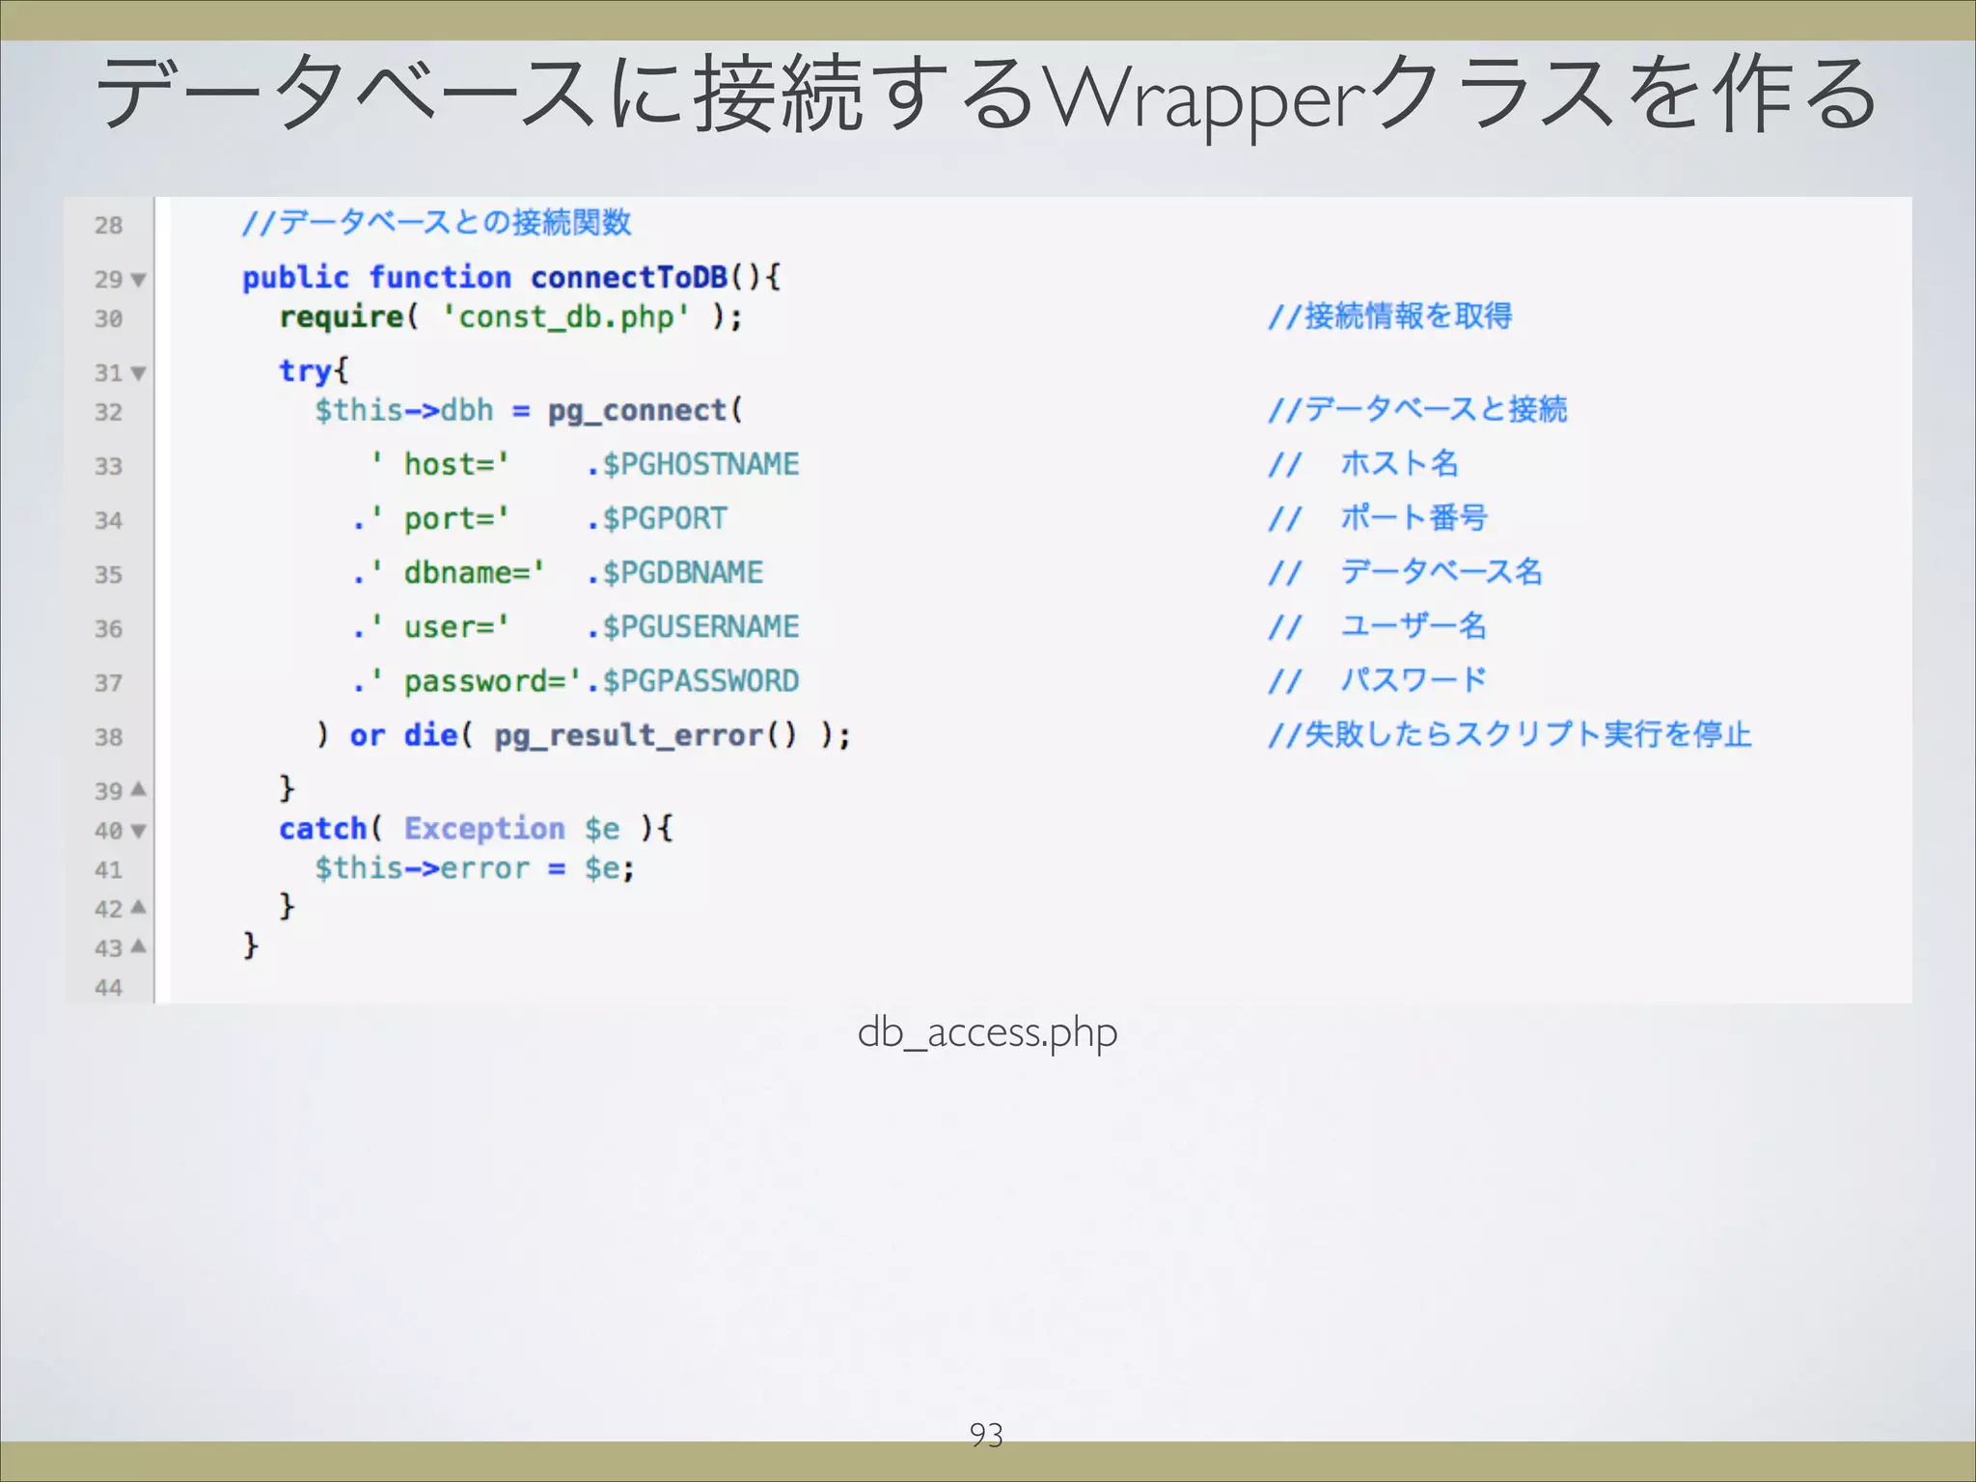Collapse the try block fold arrow at line 31
This screenshot has width=1976, height=1482.
coord(138,373)
